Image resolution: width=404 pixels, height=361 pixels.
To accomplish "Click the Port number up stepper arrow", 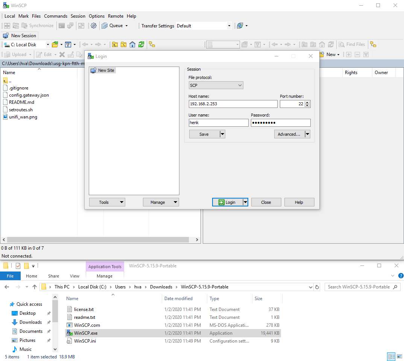I will pos(308,102).
